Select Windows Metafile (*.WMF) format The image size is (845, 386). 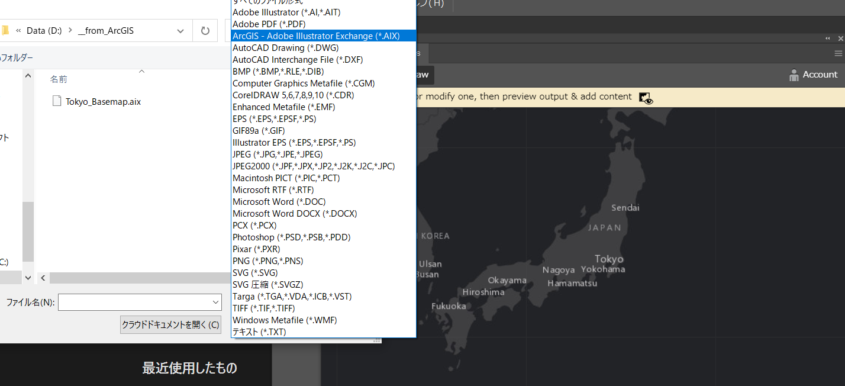tap(324, 320)
